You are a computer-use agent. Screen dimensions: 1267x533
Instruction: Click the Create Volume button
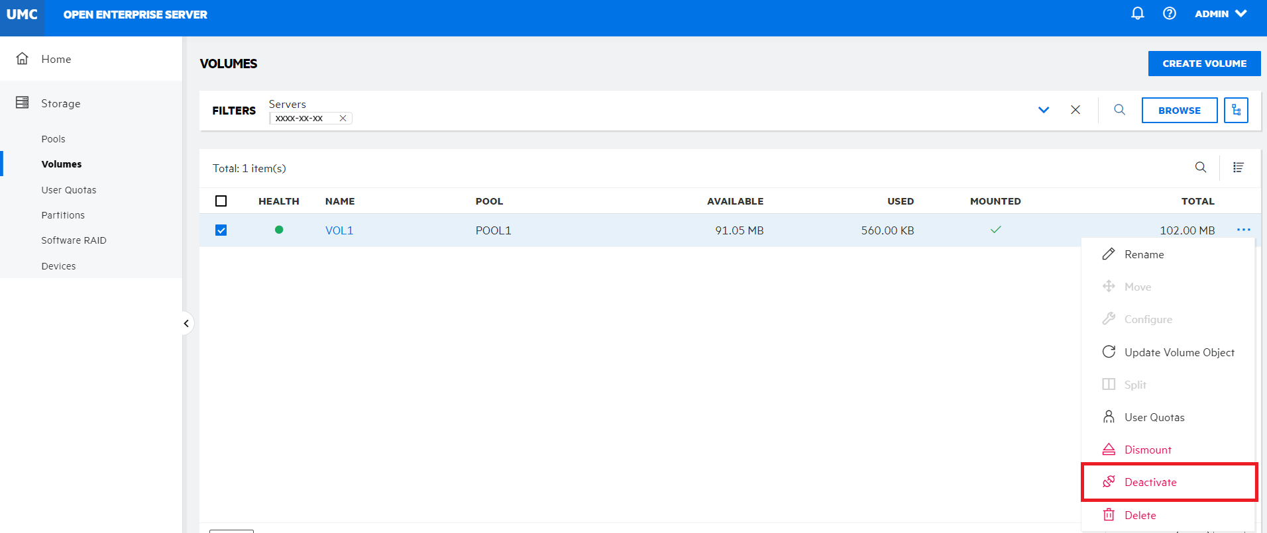tap(1203, 64)
